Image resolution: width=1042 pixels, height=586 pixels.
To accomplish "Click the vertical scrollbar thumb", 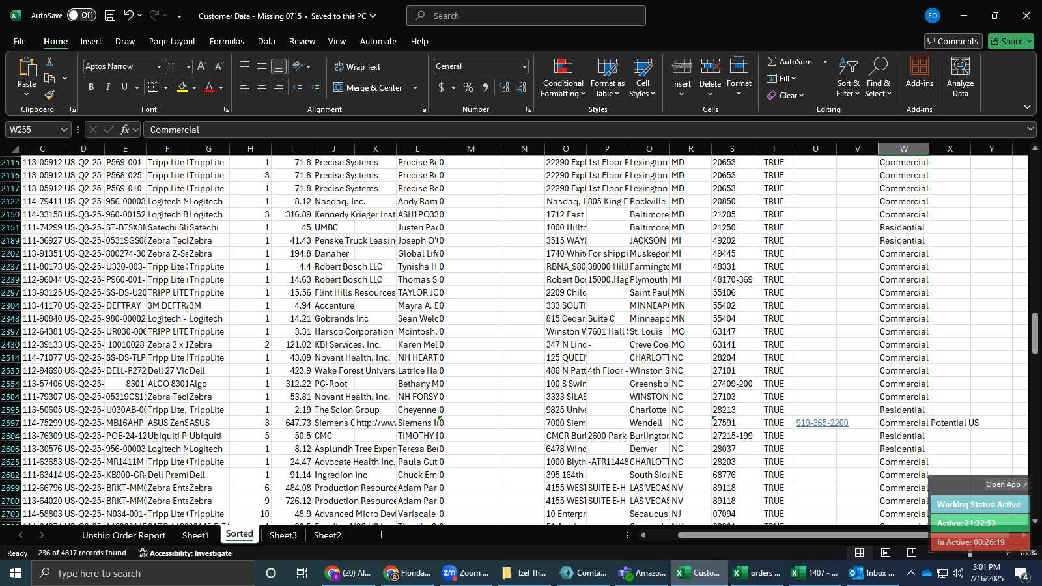I will 1035,333.
